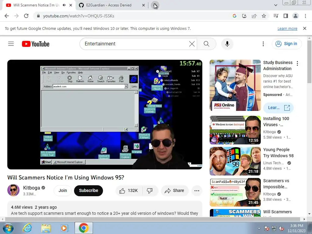Open ad options menu for Study Business Administration

297,63
